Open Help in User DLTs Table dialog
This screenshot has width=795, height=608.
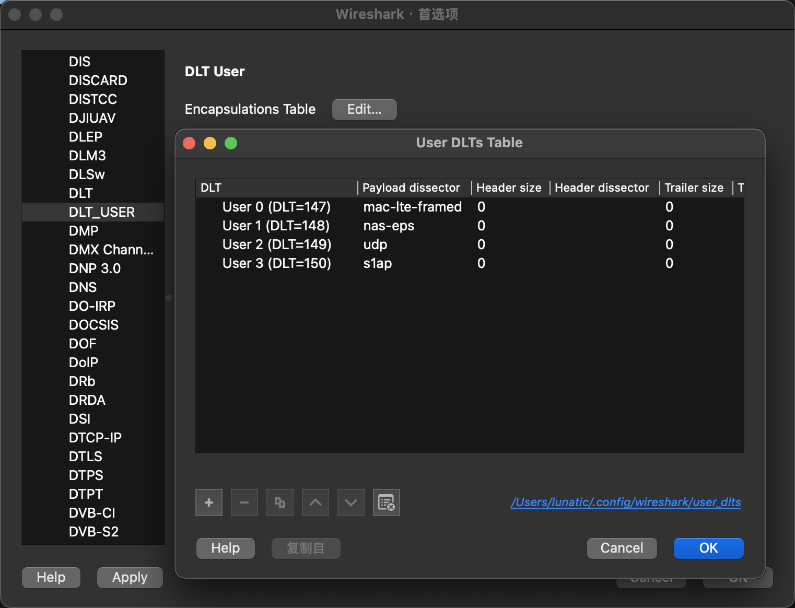[x=226, y=548]
